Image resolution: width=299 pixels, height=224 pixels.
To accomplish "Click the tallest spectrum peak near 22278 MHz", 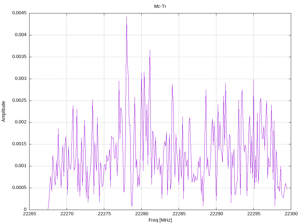I will [126, 17].
